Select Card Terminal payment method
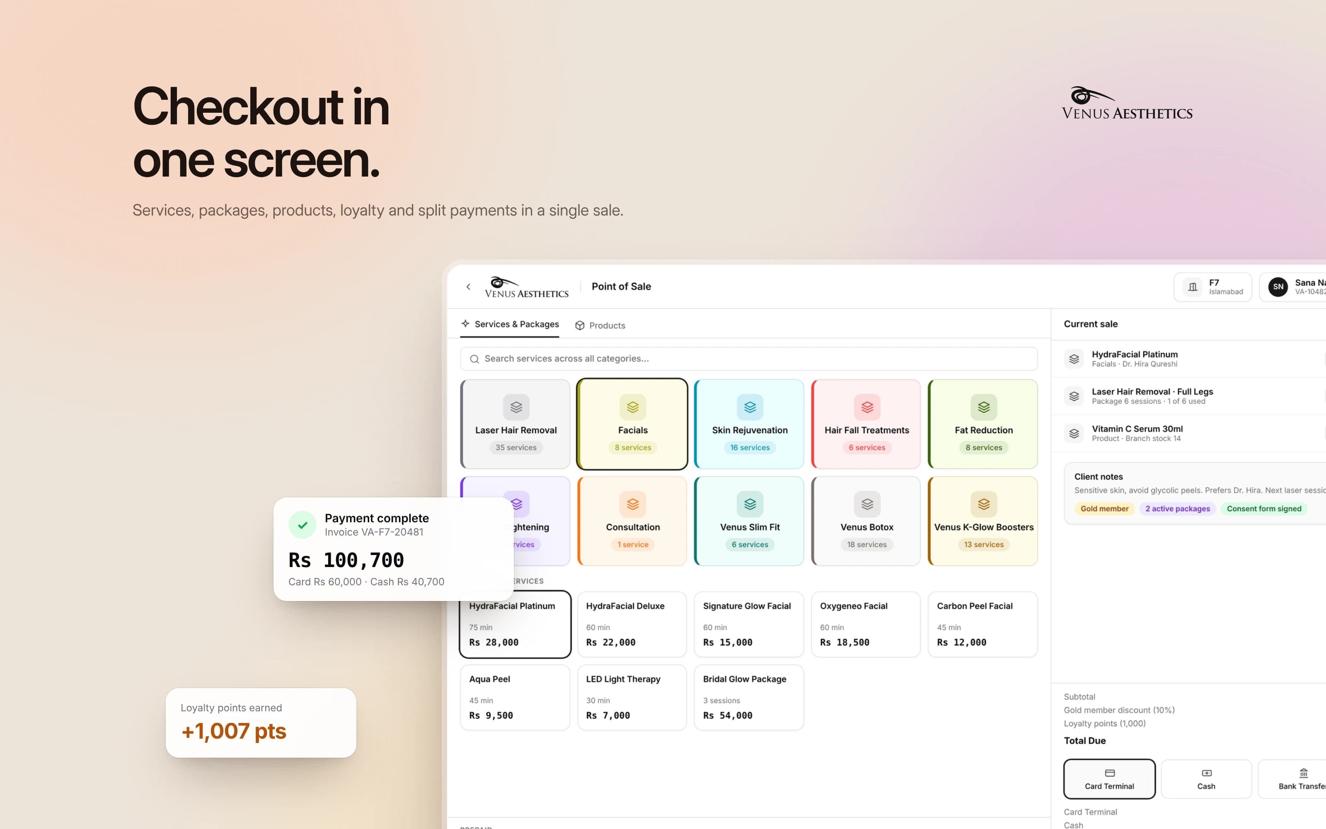The image size is (1326, 829). click(1109, 778)
